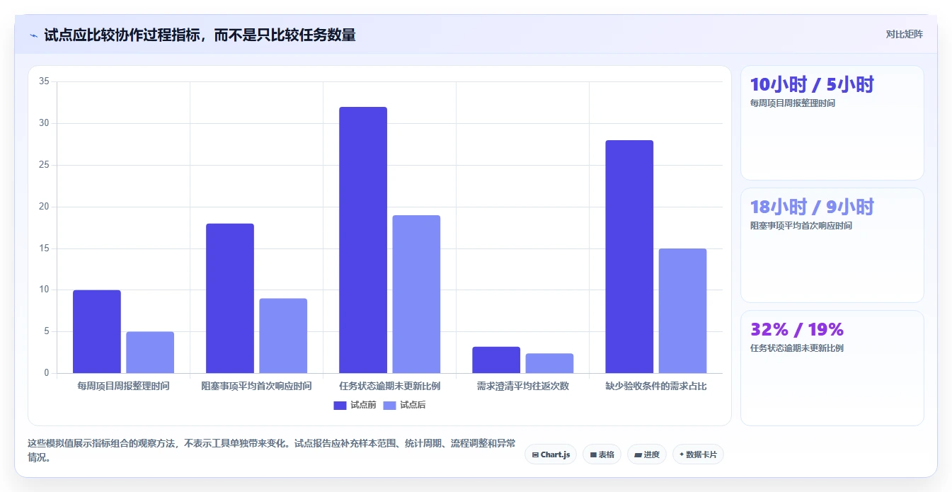Screen dimensions: 952x492
Task: Click the y-axis value 20
Action: point(44,207)
